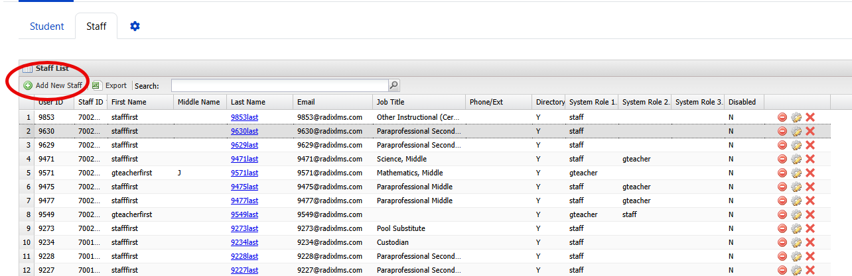Image resolution: width=852 pixels, height=276 pixels.
Task: Click the red minus icon for user 9630
Action: pos(782,131)
